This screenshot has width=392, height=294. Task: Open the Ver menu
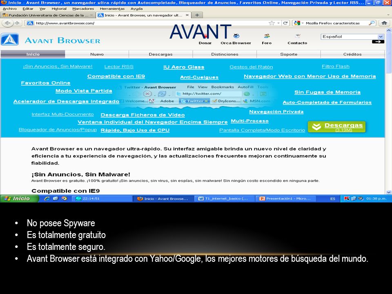pyautogui.click(x=42, y=9)
